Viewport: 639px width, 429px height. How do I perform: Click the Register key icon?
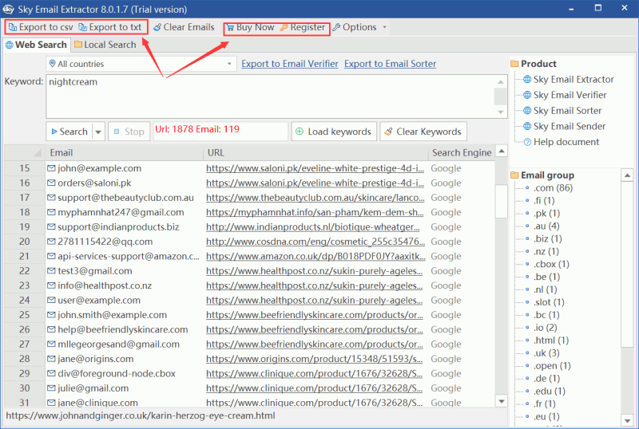[284, 27]
